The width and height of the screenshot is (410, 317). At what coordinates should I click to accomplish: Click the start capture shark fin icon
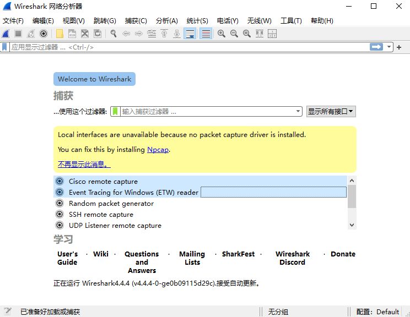tap(6, 34)
